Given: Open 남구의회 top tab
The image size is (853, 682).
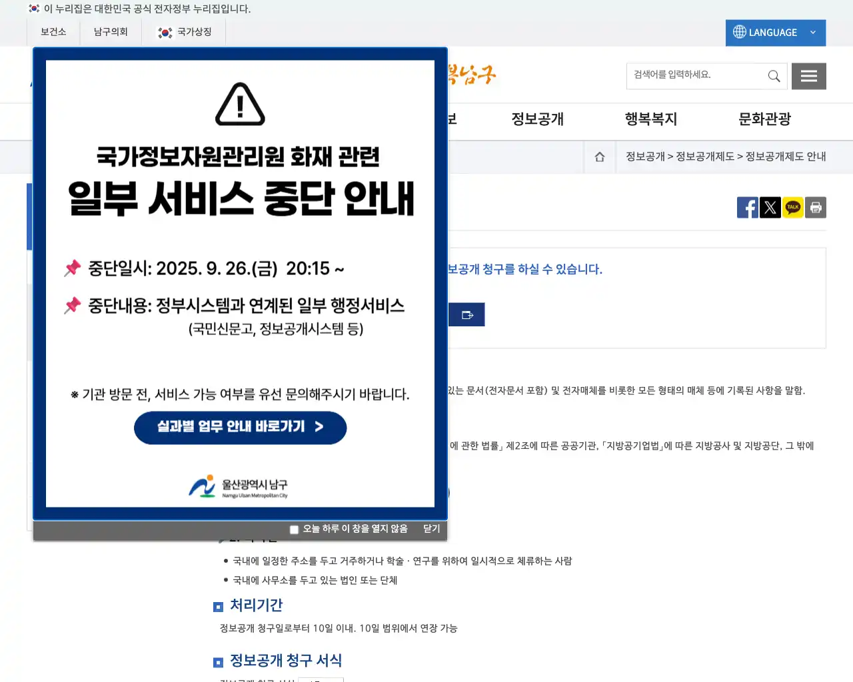Looking at the screenshot, I should click(111, 32).
